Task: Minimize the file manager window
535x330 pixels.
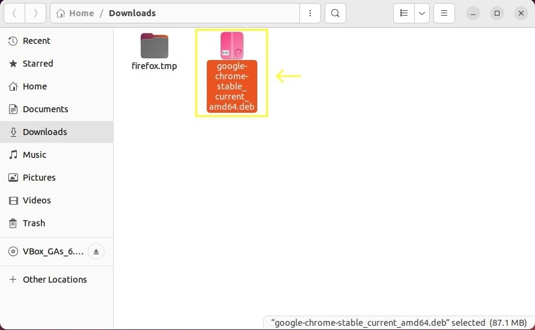Action: 473,13
